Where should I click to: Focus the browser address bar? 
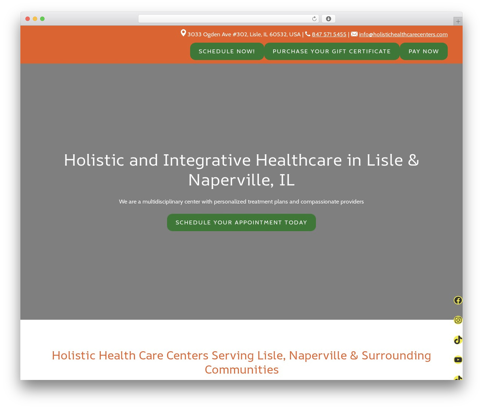(228, 19)
